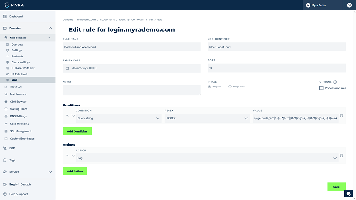Move the Log action down
Screen dimensions: 356x200
(x=73, y=156)
